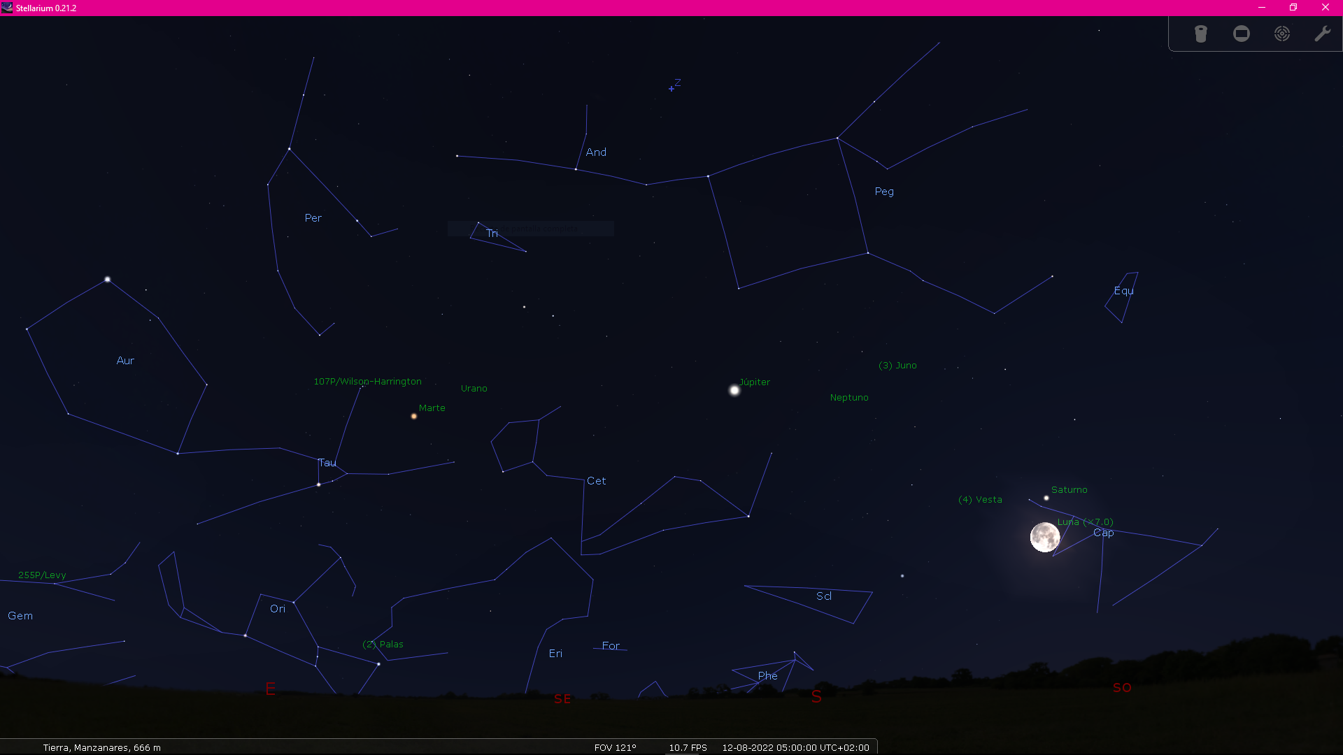Screen dimensions: 1343x755
Task: Restore down the Stellarium window
Action: click(1293, 8)
